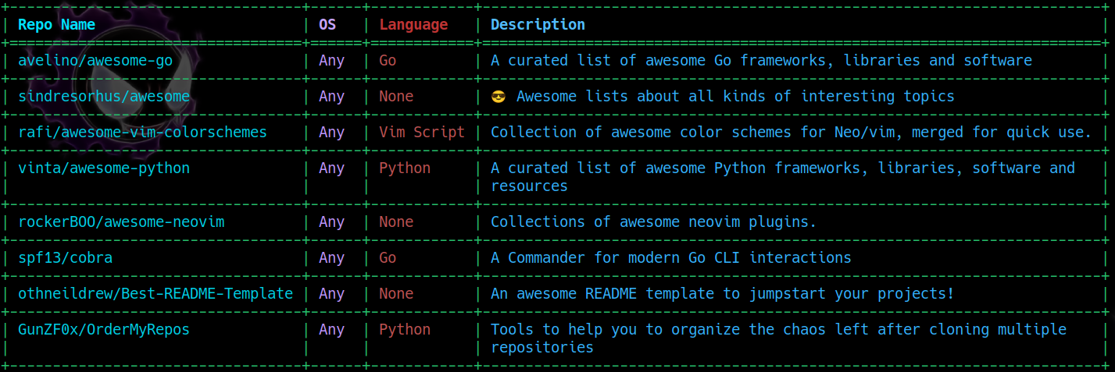Screen dimensions: 1115x372
Task: Select the GunZF0x/OrderMyRepos repo name
Action: pyautogui.click(x=104, y=329)
